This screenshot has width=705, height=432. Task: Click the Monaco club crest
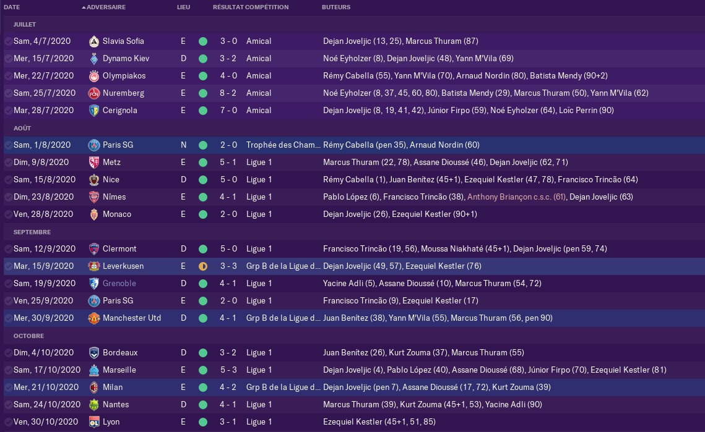93,214
